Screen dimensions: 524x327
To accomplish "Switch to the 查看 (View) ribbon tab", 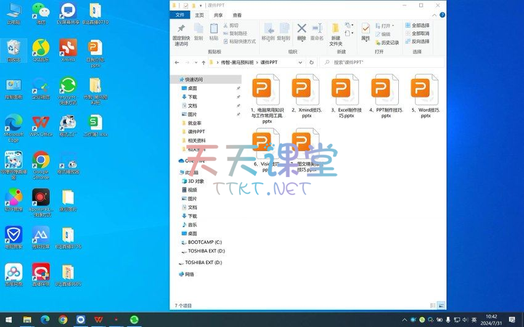I will point(237,15).
